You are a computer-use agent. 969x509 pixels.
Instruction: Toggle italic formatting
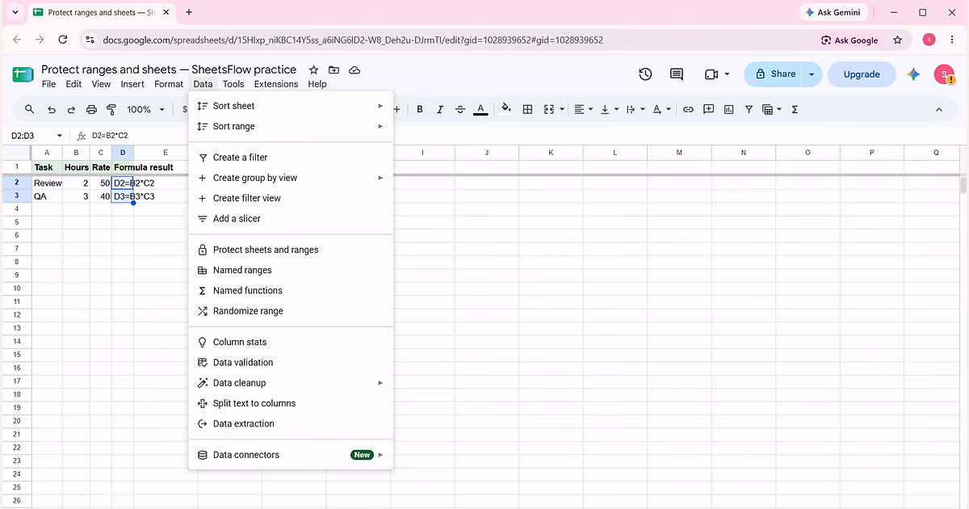440,109
